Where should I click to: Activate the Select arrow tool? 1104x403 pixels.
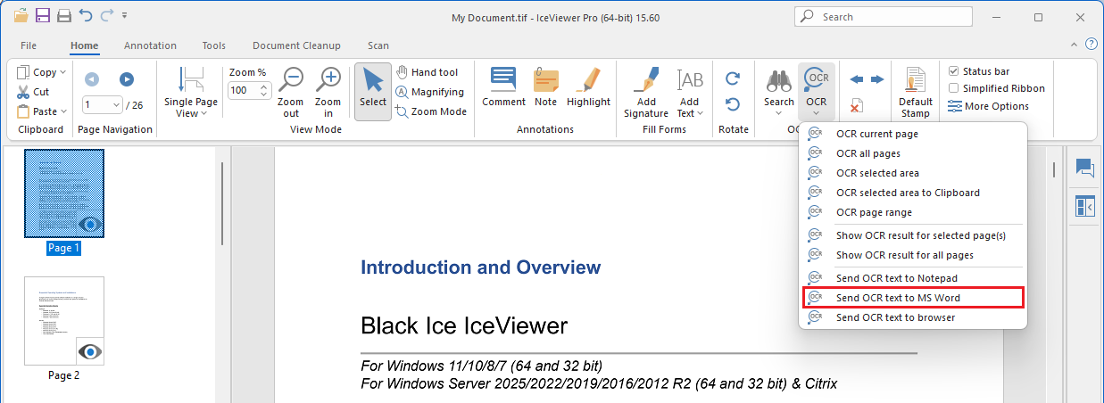(x=373, y=92)
